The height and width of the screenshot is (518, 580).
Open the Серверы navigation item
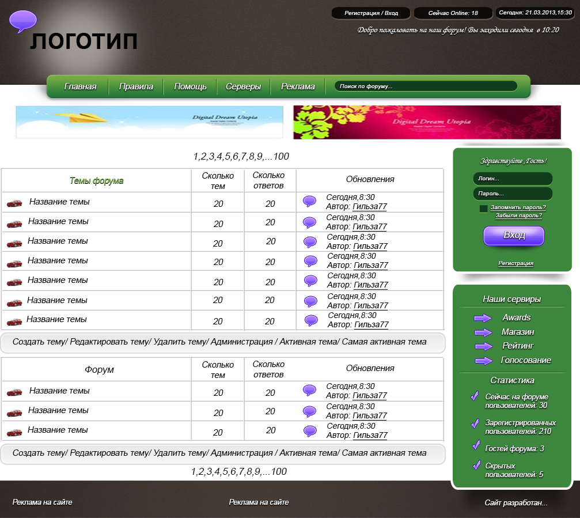tap(243, 86)
